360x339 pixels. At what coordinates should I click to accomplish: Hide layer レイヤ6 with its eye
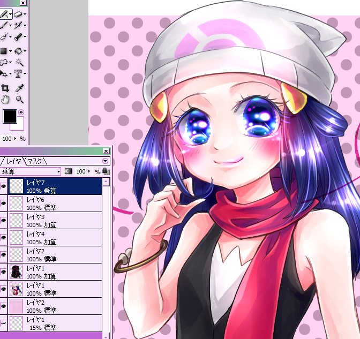(x=3, y=204)
